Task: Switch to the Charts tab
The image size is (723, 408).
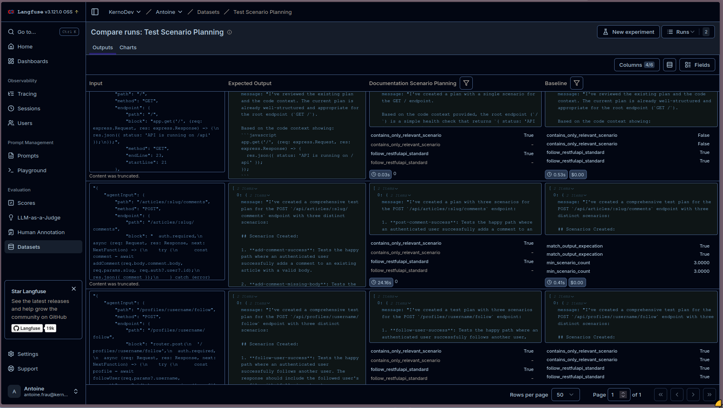Action: coord(128,47)
